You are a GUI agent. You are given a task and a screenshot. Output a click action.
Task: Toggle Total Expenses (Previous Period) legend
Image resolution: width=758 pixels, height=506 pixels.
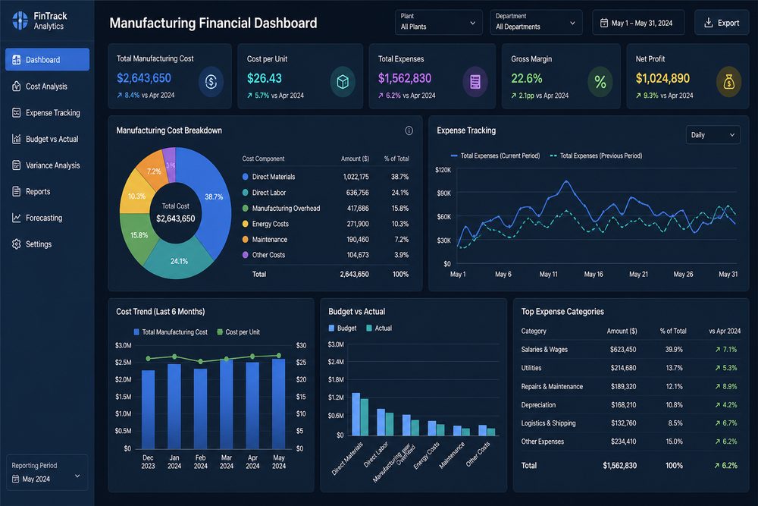[x=596, y=156]
